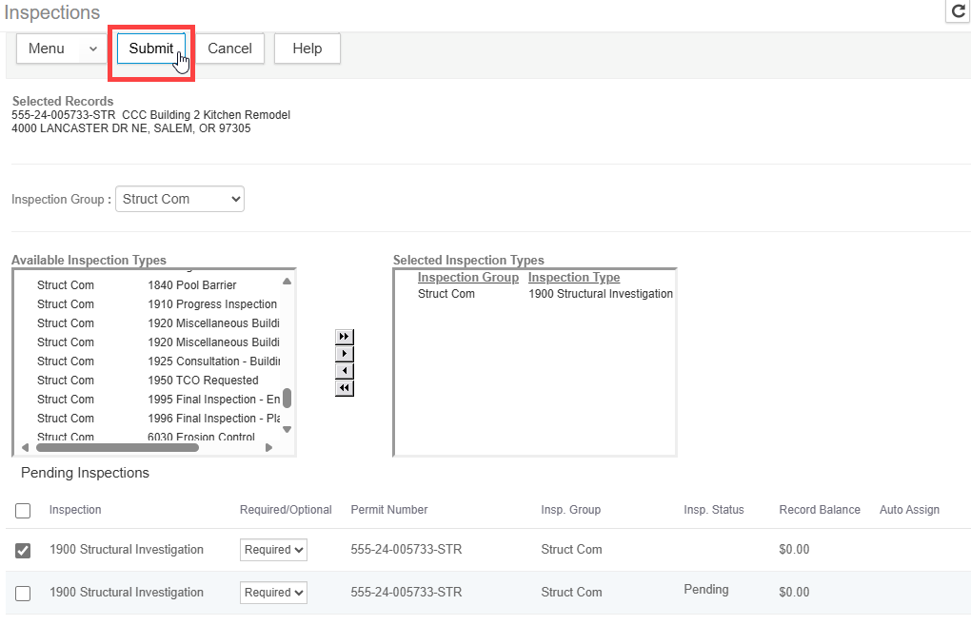Open the Inspection Group dropdown
The image size is (971, 625).
pyautogui.click(x=180, y=199)
